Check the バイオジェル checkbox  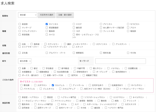coord(21,89)
